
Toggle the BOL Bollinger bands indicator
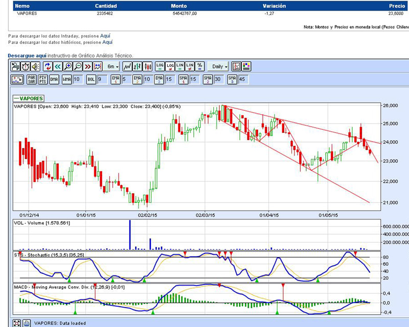[x=90, y=79]
